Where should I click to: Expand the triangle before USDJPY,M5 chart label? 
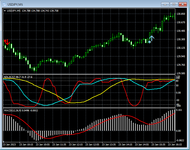tap(5, 11)
